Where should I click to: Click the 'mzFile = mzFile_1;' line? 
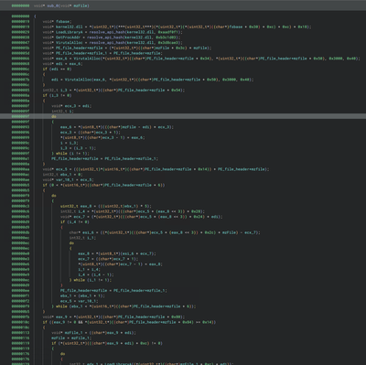[71, 338]
